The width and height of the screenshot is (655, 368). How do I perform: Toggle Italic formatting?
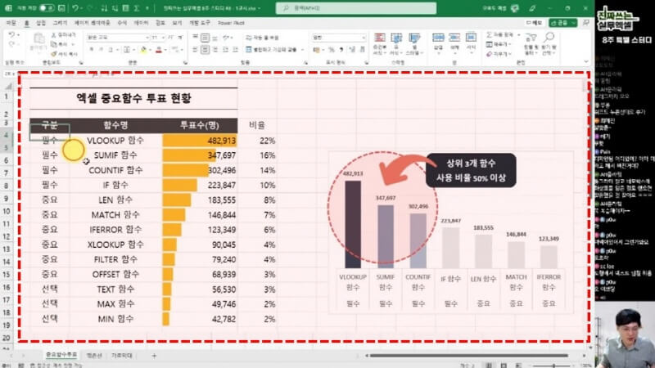(x=101, y=50)
